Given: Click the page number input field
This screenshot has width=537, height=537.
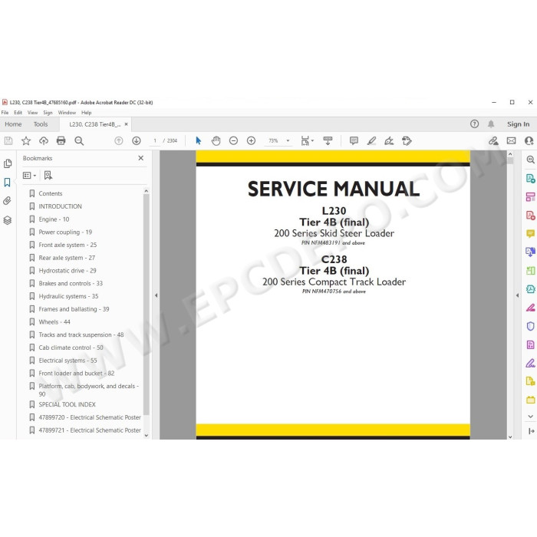Looking at the screenshot, I should coord(155,140).
